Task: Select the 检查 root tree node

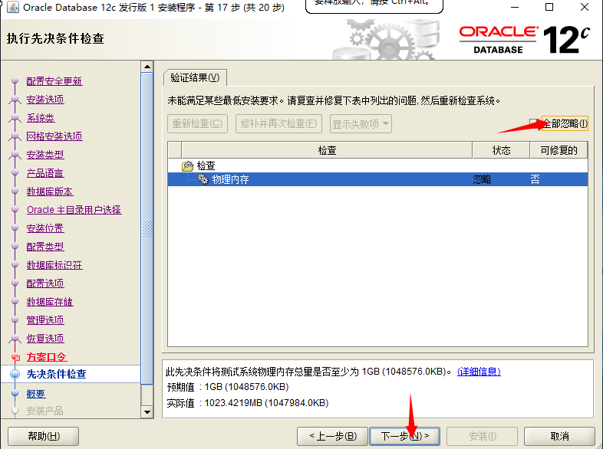Action: 206,166
